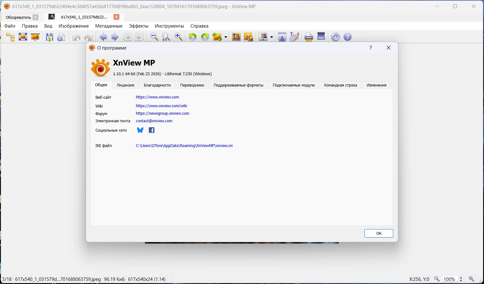
Task: Open the folder tree Browser toolbar icon
Action: (11, 37)
